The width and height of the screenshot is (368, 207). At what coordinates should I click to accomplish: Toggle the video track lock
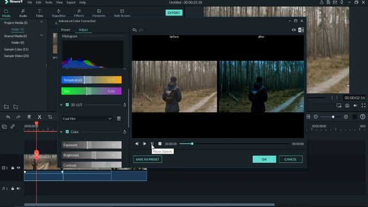point(13,168)
